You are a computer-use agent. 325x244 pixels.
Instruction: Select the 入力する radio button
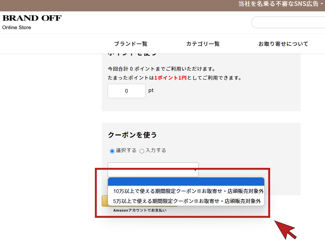click(142, 151)
